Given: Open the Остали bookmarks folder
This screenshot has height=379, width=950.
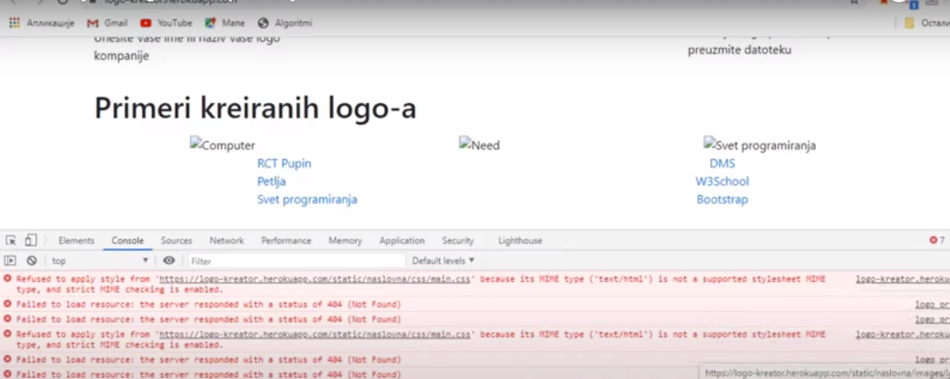Looking at the screenshot, I should click(926, 23).
